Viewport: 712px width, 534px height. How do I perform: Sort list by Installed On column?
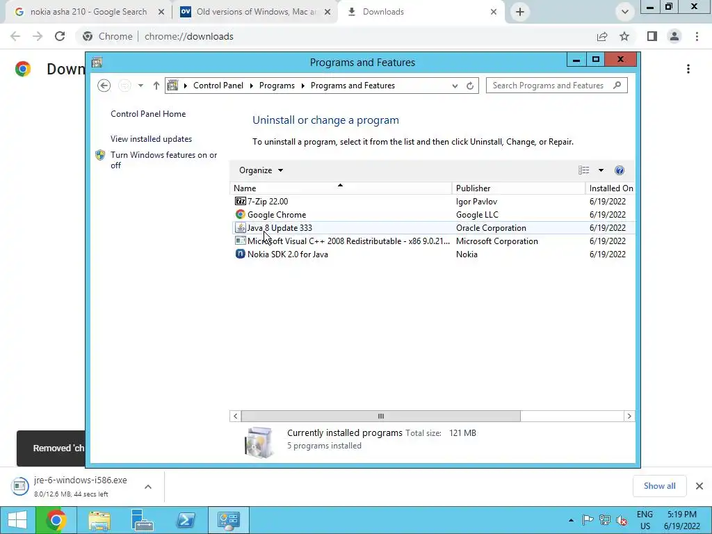610,188
